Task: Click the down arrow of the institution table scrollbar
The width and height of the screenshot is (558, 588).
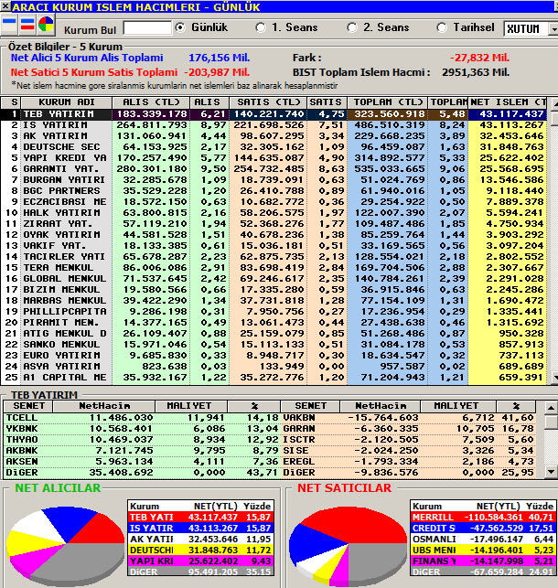Action: [554, 378]
